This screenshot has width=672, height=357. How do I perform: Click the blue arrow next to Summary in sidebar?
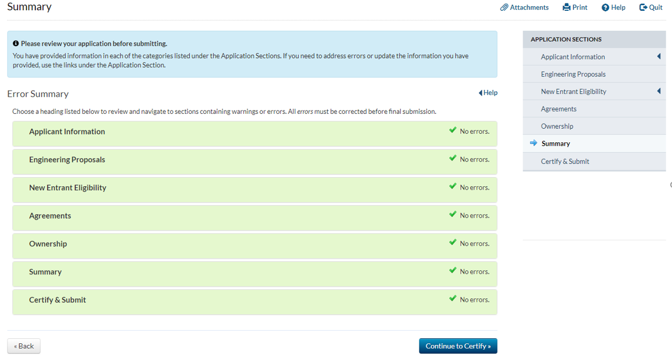click(x=533, y=143)
